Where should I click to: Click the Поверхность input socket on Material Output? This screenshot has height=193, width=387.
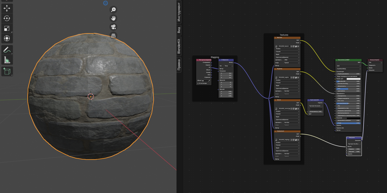[x=367, y=65]
